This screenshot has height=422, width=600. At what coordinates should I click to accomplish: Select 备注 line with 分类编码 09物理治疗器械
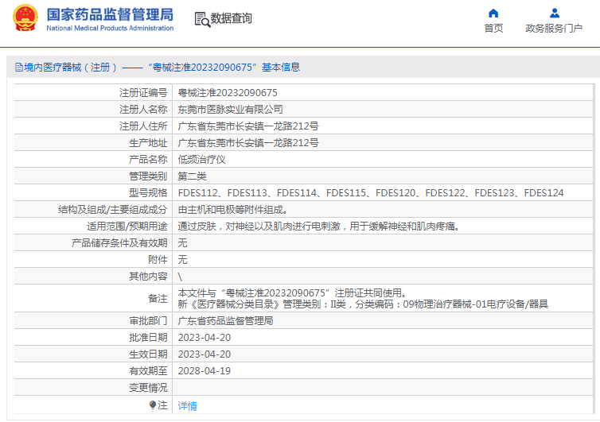363,304
